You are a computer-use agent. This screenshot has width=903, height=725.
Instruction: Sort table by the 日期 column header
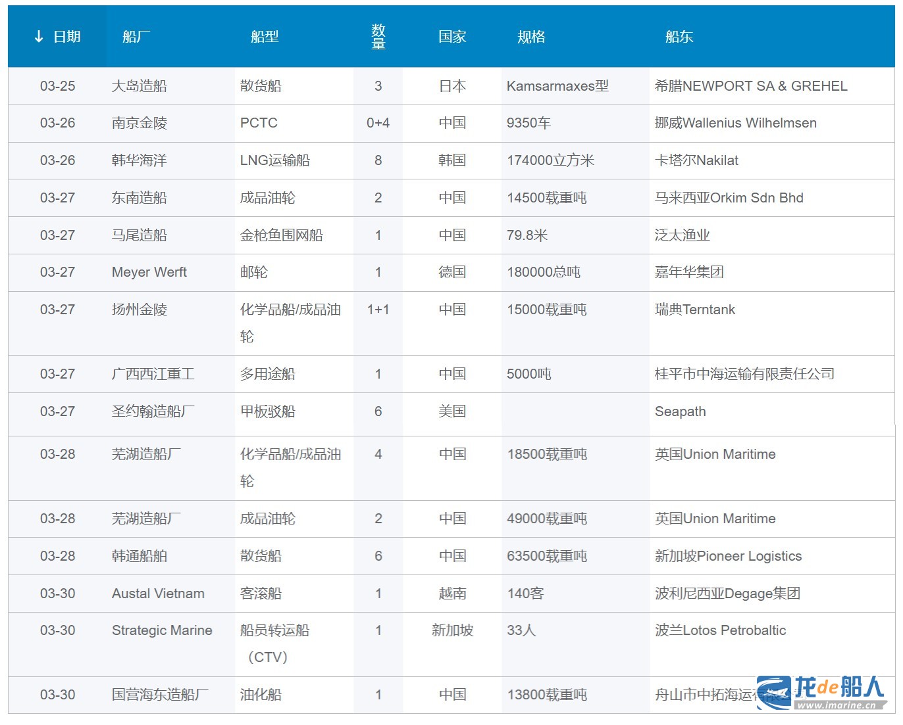click(66, 37)
